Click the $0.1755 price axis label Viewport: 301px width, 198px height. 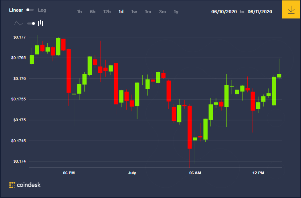point(18,99)
